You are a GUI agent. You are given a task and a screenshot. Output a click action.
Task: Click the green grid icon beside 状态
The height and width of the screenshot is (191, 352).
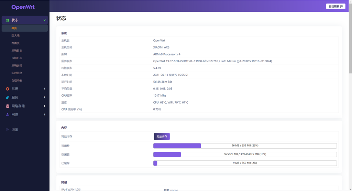click(x=8, y=20)
